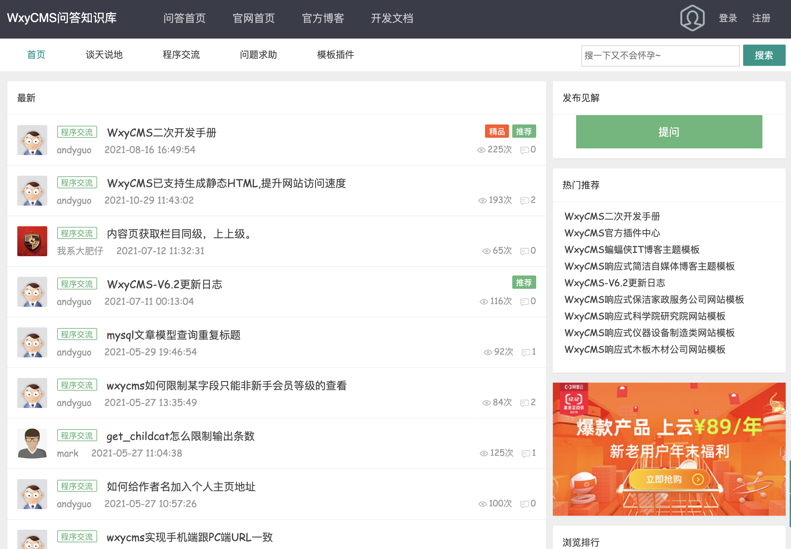Open the 问答首页 top navigation item
This screenshot has width=791, height=549.
click(184, 18)
